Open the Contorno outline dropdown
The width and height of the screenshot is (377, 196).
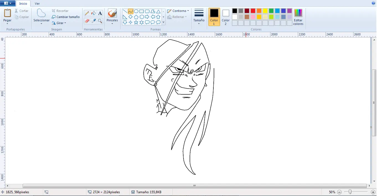pos(178,11)
